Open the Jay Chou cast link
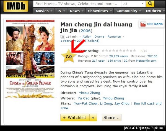Viewport: 166px width, 131px height. (122, 104)
